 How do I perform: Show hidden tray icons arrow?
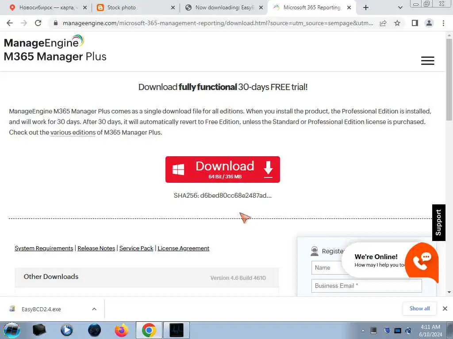coord(363,331)
